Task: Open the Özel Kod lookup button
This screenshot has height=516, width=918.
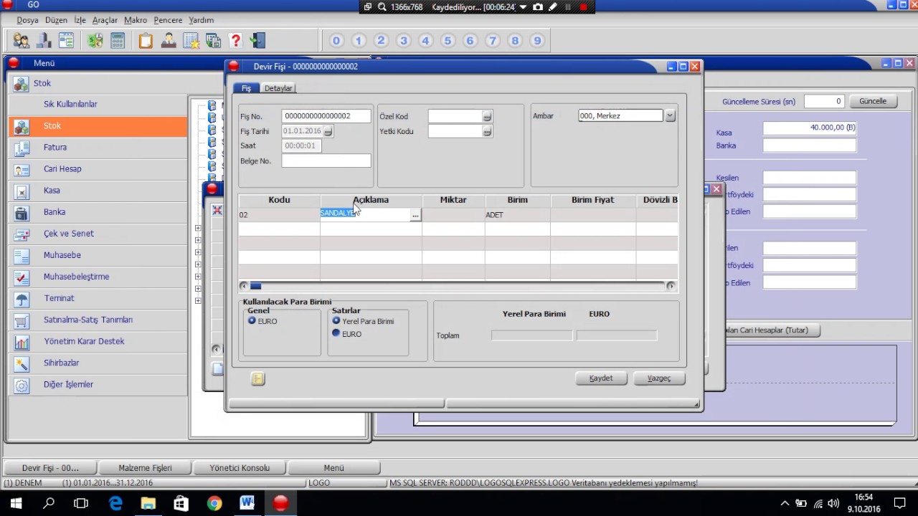Action: pos(487,116)
